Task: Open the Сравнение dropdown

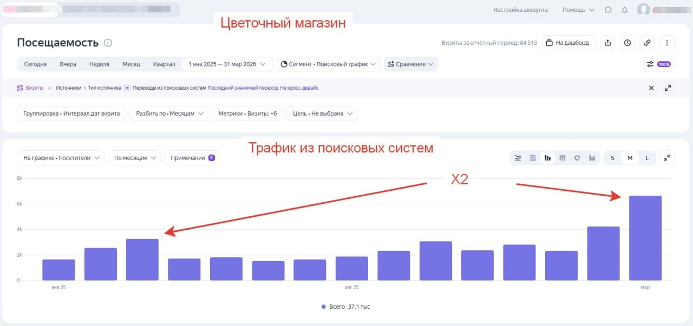Action: [411, 64]
